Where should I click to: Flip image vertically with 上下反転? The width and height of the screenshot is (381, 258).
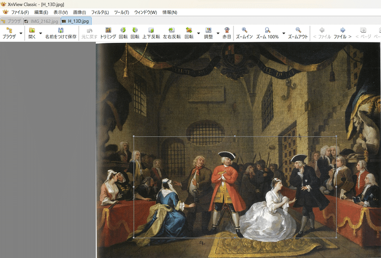[151, 33]
